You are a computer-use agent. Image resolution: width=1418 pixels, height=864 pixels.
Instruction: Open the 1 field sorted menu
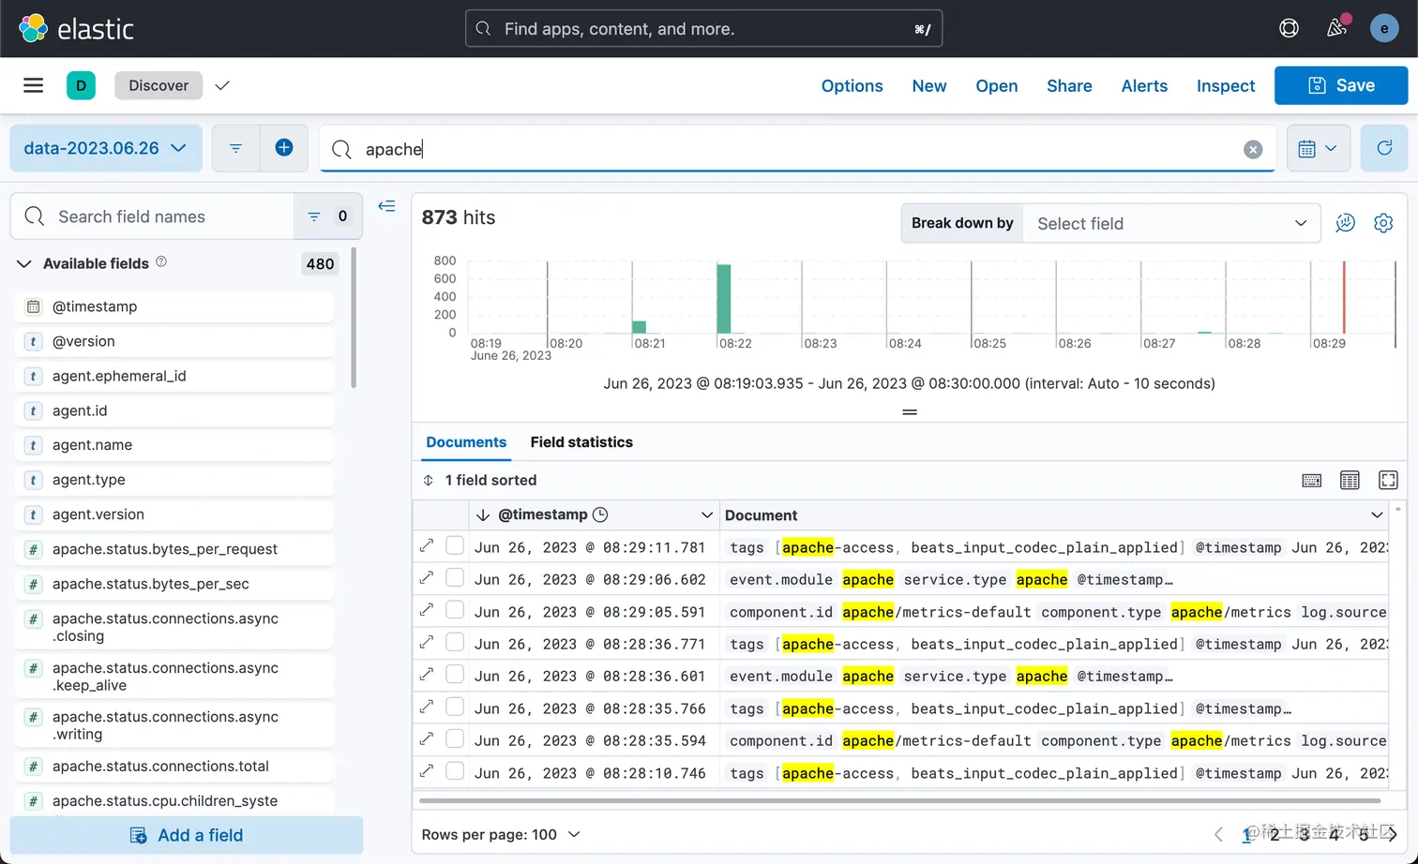480,480
